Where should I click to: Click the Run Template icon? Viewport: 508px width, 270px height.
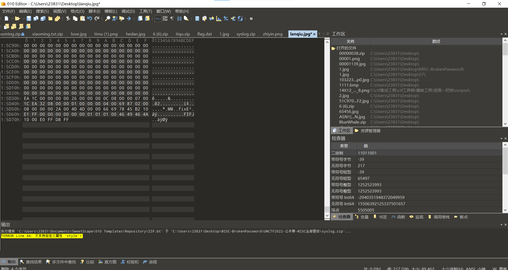(147, 19)
